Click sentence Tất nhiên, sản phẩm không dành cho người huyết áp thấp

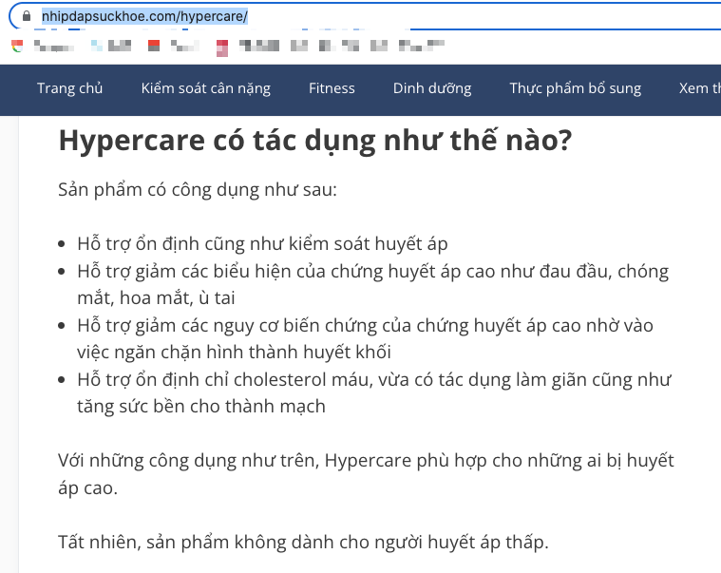[303, 543]
